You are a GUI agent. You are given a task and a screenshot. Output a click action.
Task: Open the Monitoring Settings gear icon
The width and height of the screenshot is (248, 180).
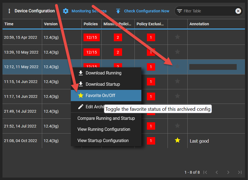pyautogui.click(x=66, y=11)
